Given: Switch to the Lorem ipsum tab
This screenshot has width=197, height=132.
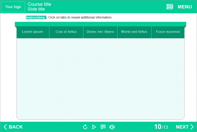Looking at the screenshot, I should click(33, 32).
